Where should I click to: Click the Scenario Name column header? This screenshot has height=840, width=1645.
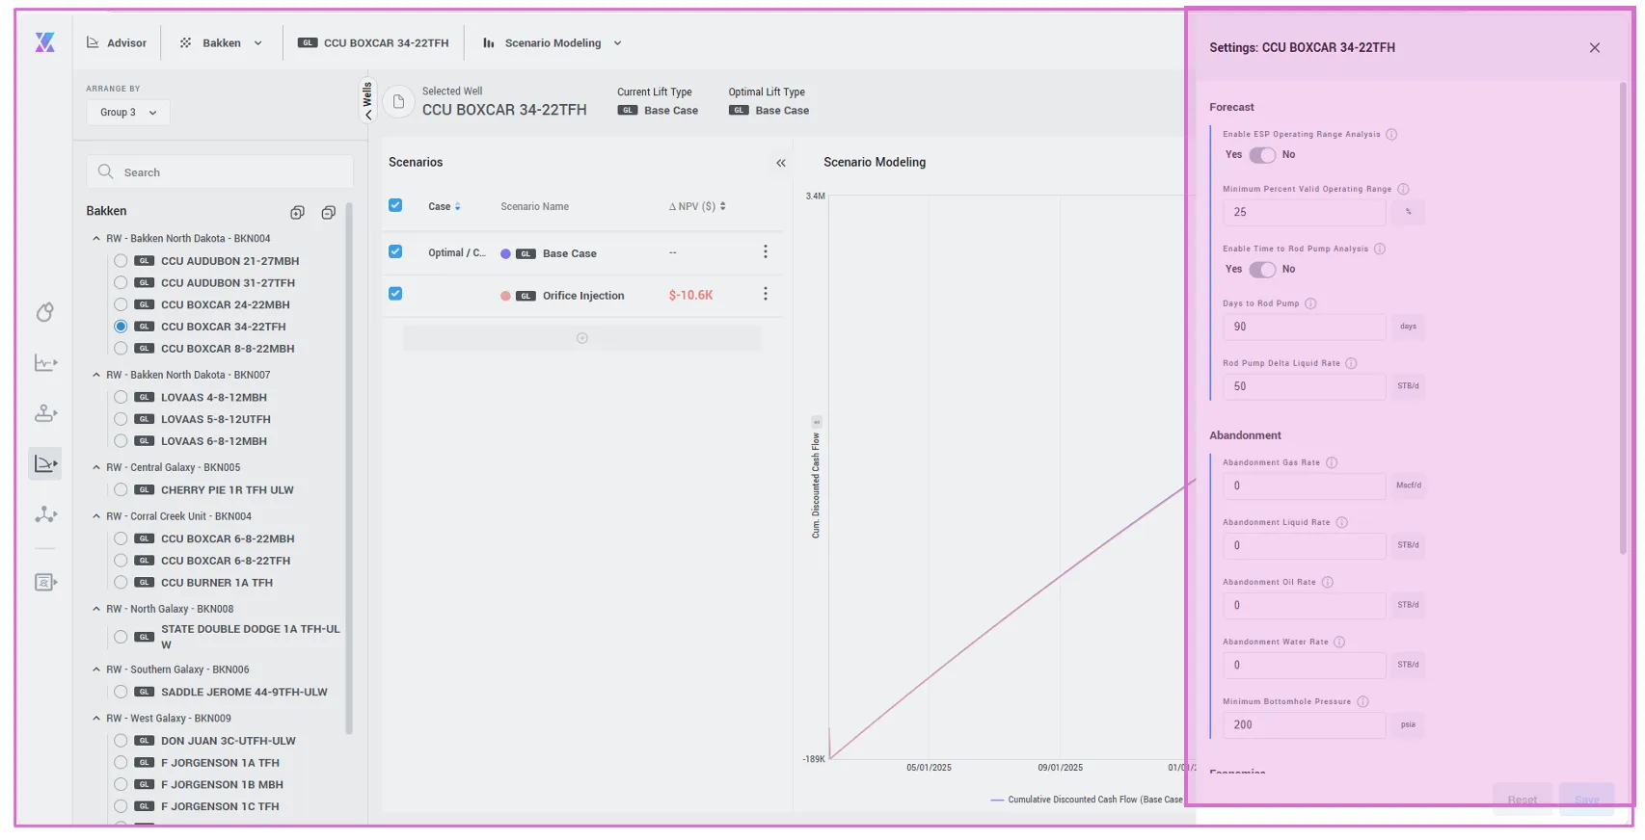point(534,207)
